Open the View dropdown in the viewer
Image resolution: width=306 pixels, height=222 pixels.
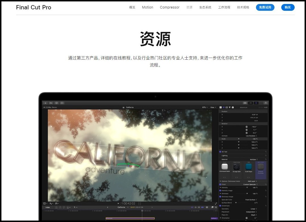coord(213,107)
